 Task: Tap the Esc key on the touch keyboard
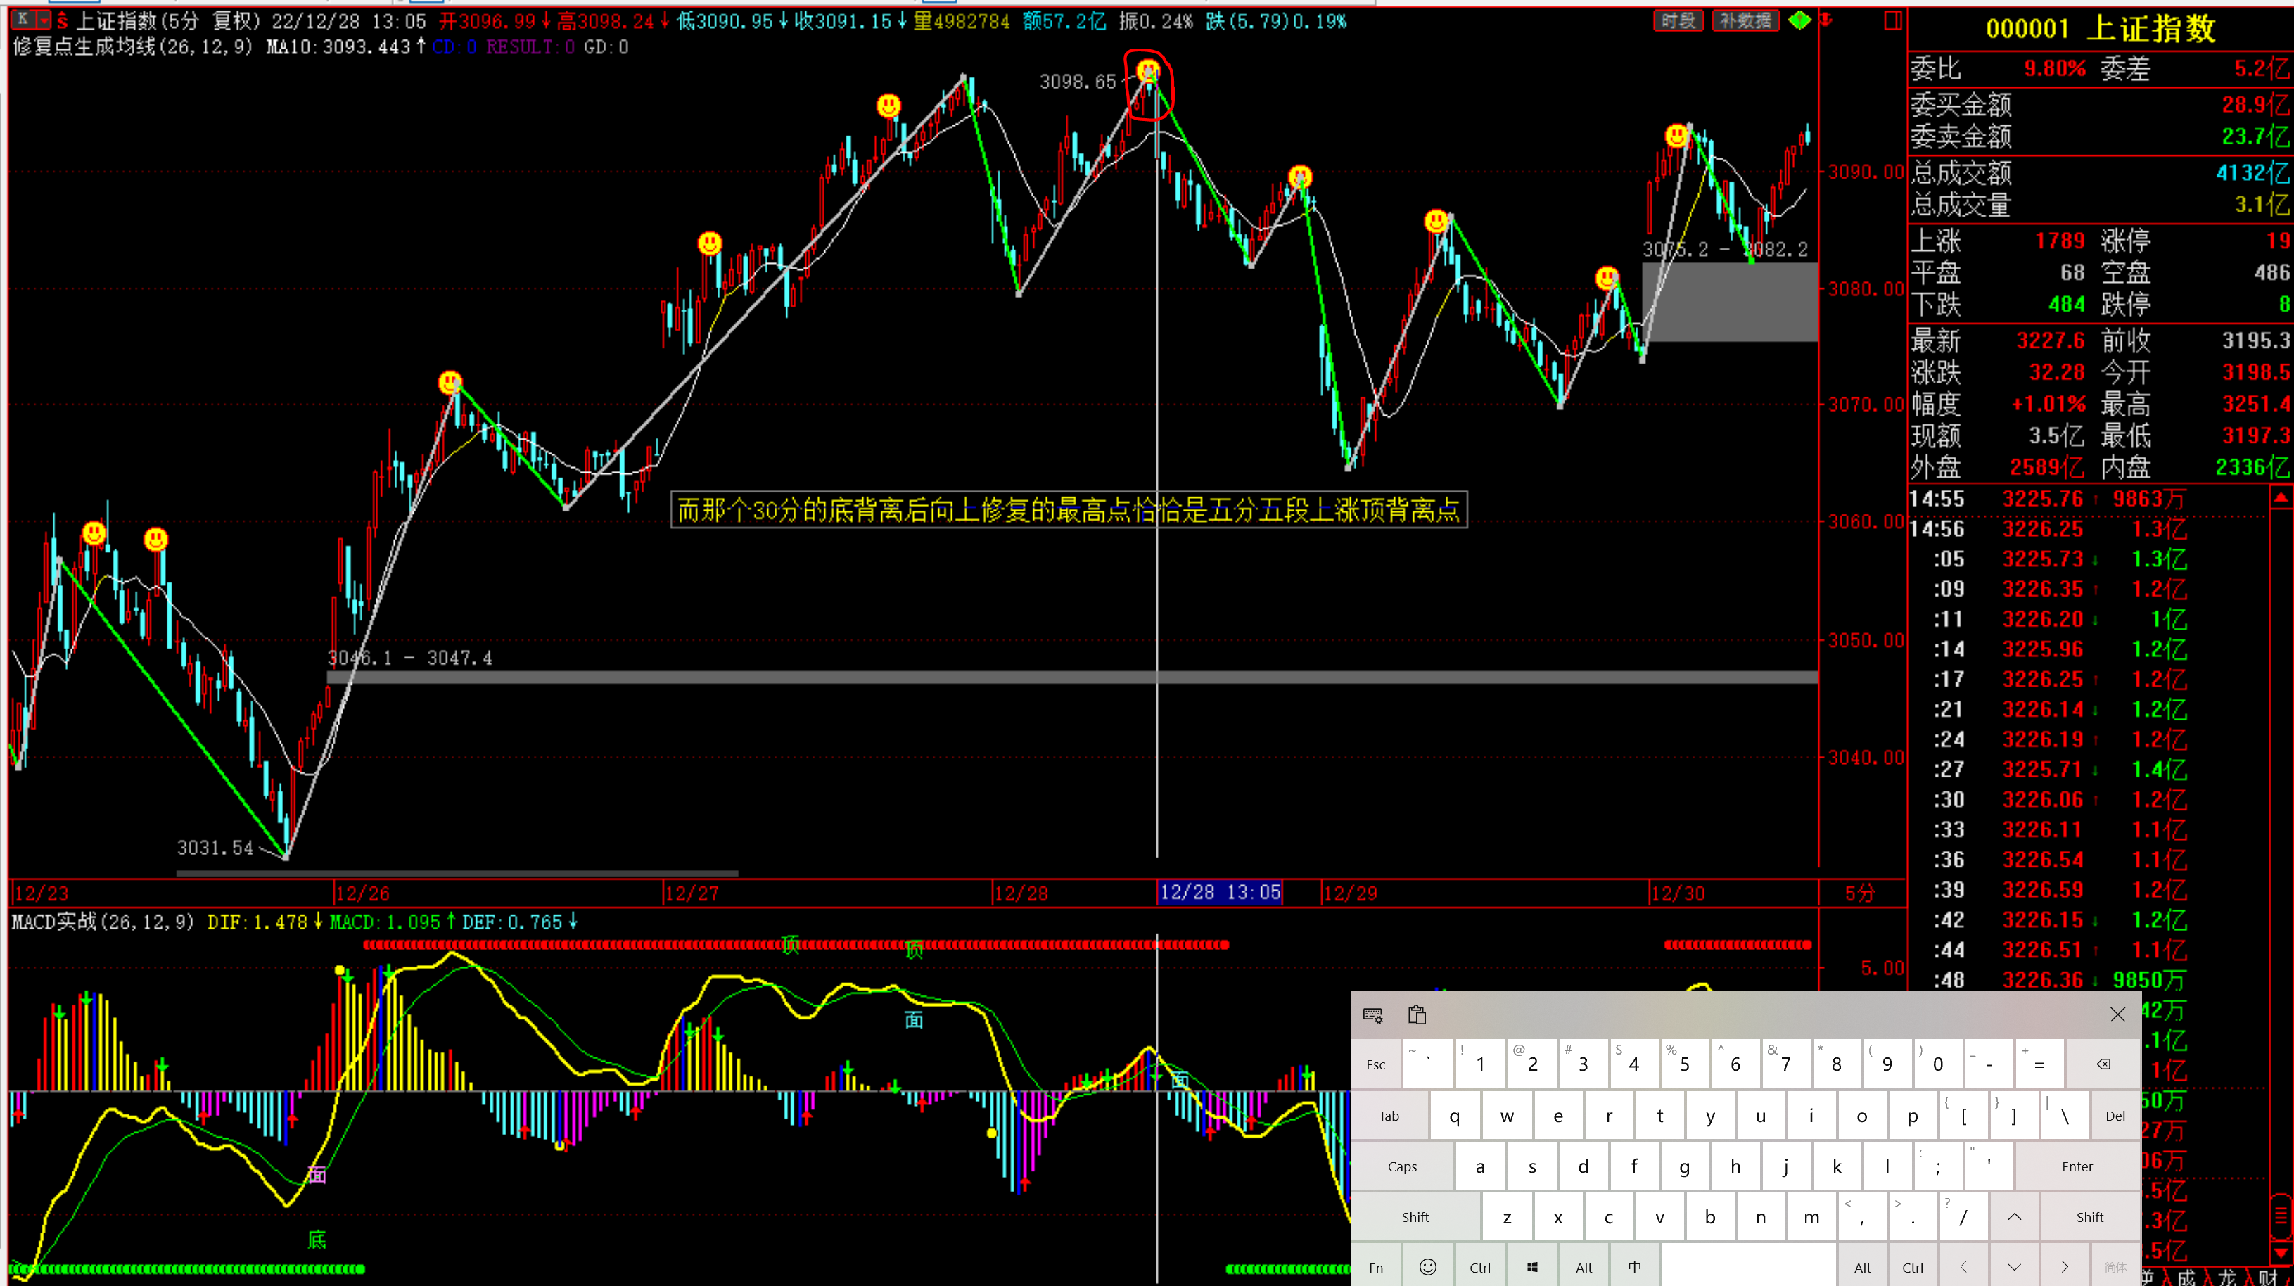(x=1376, y=1064)
